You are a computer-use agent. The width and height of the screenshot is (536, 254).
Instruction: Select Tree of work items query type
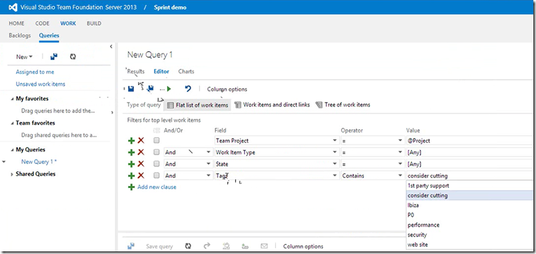tap(343, 105)
